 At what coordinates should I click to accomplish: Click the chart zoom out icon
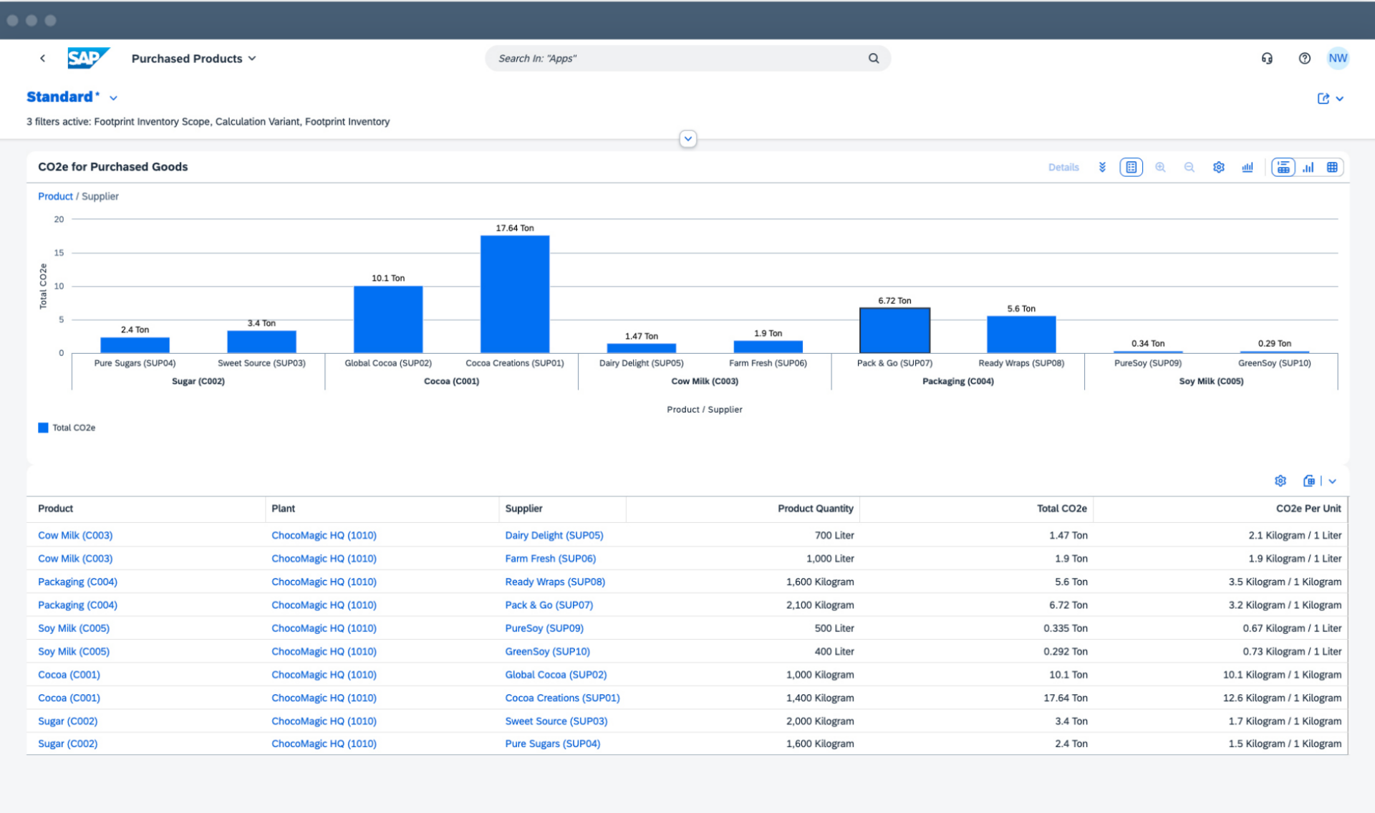1189,167
